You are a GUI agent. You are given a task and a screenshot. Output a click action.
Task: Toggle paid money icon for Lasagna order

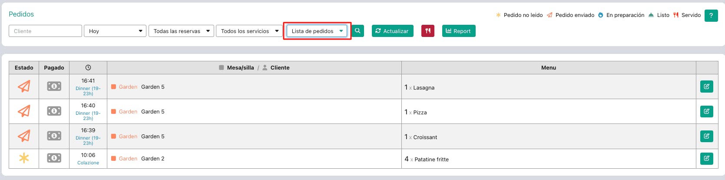coord(54,87)
